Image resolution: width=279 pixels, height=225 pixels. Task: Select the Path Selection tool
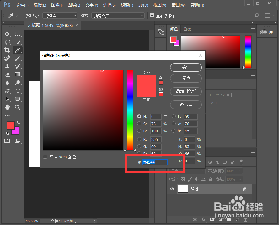tap(7, 99)
